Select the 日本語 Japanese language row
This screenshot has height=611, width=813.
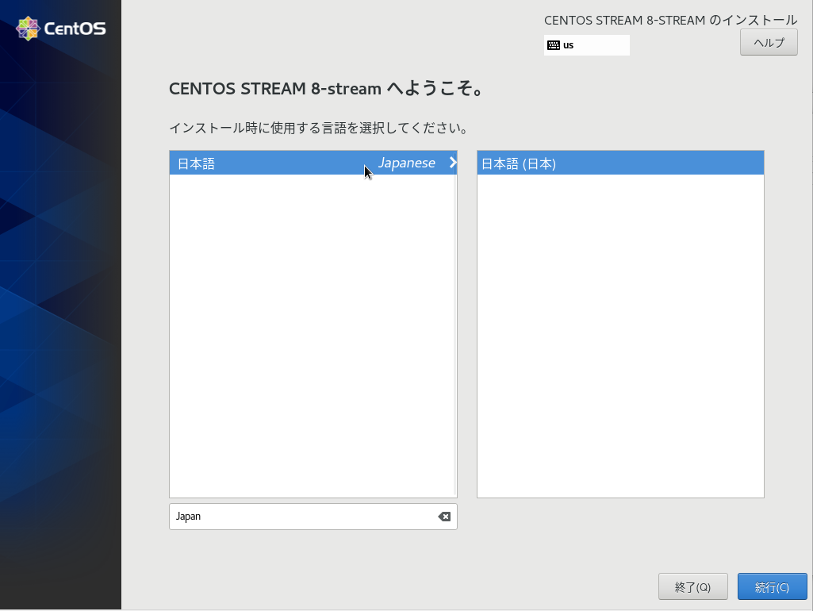click(313, 163)
